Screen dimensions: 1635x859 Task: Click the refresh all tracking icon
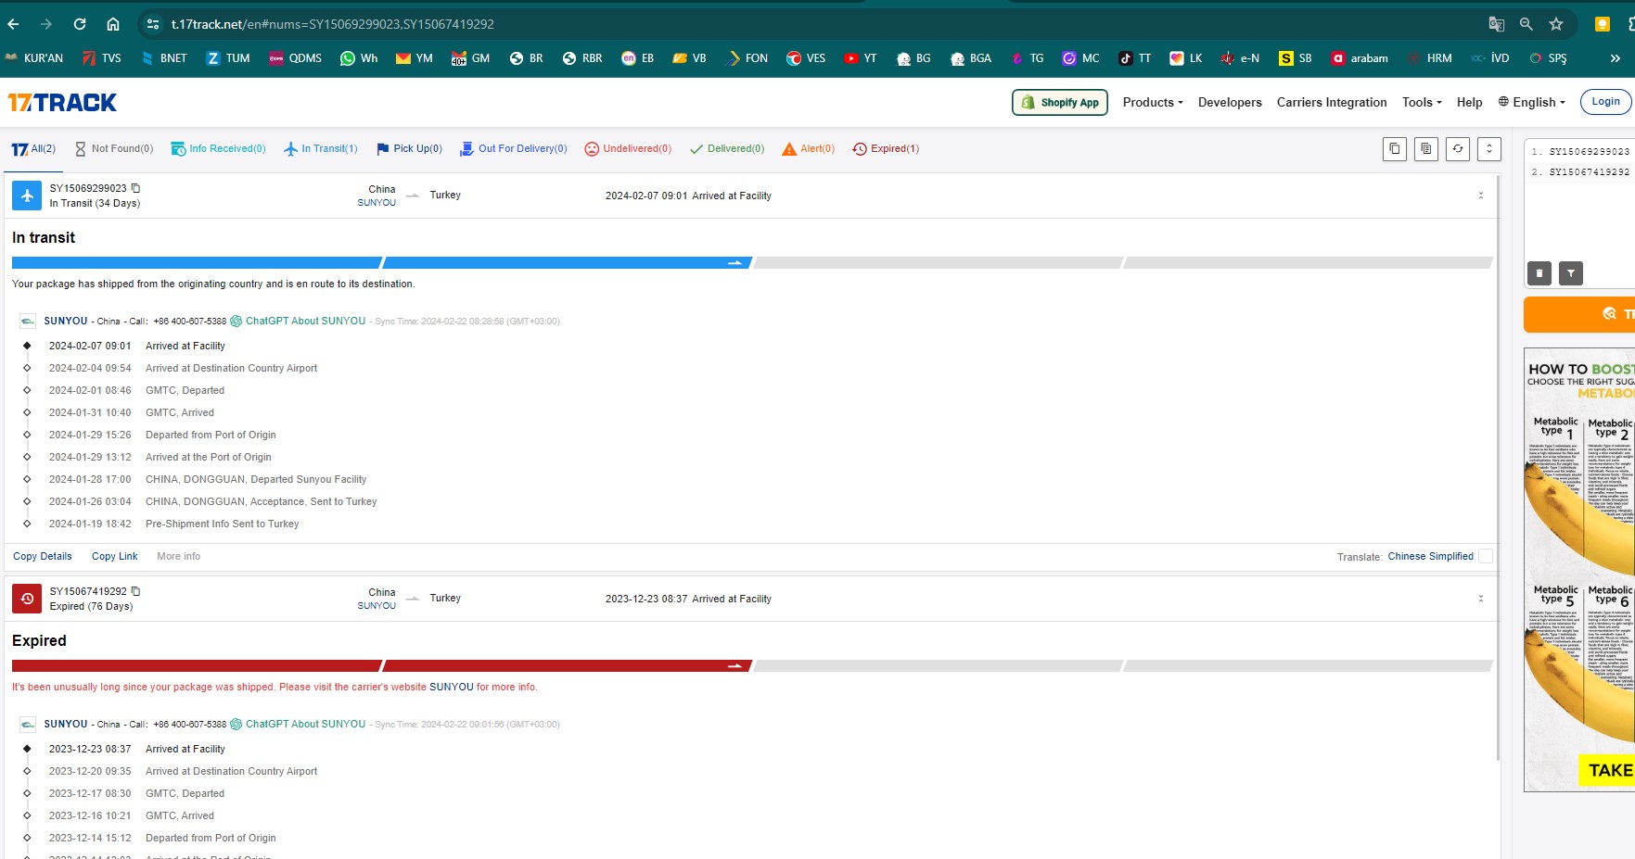1457,148
